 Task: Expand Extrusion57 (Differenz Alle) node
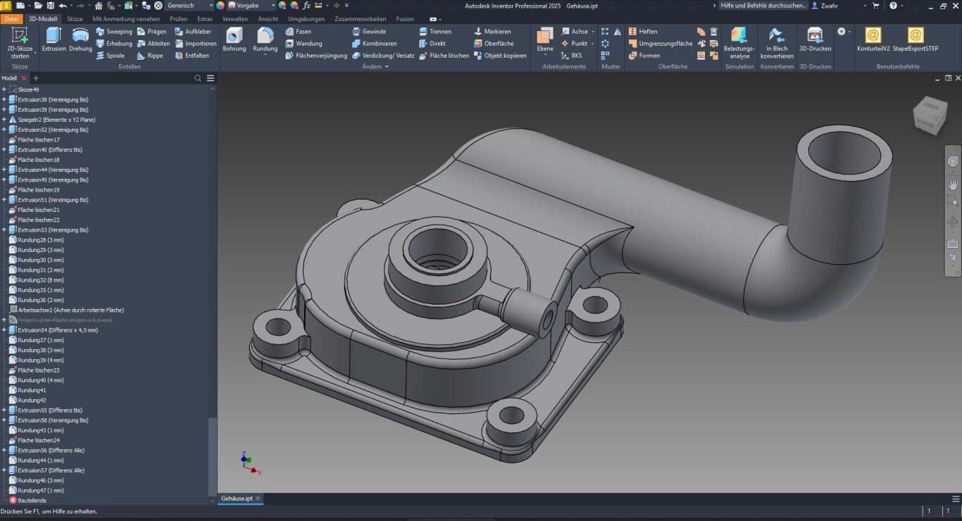(x=4, y=470)
